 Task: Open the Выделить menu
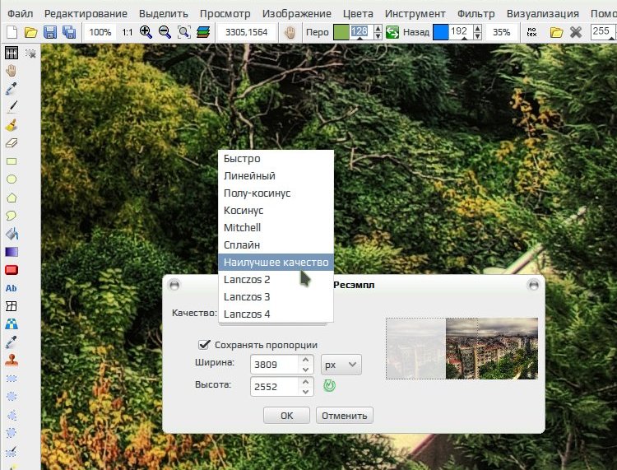[x=164, y=13]
